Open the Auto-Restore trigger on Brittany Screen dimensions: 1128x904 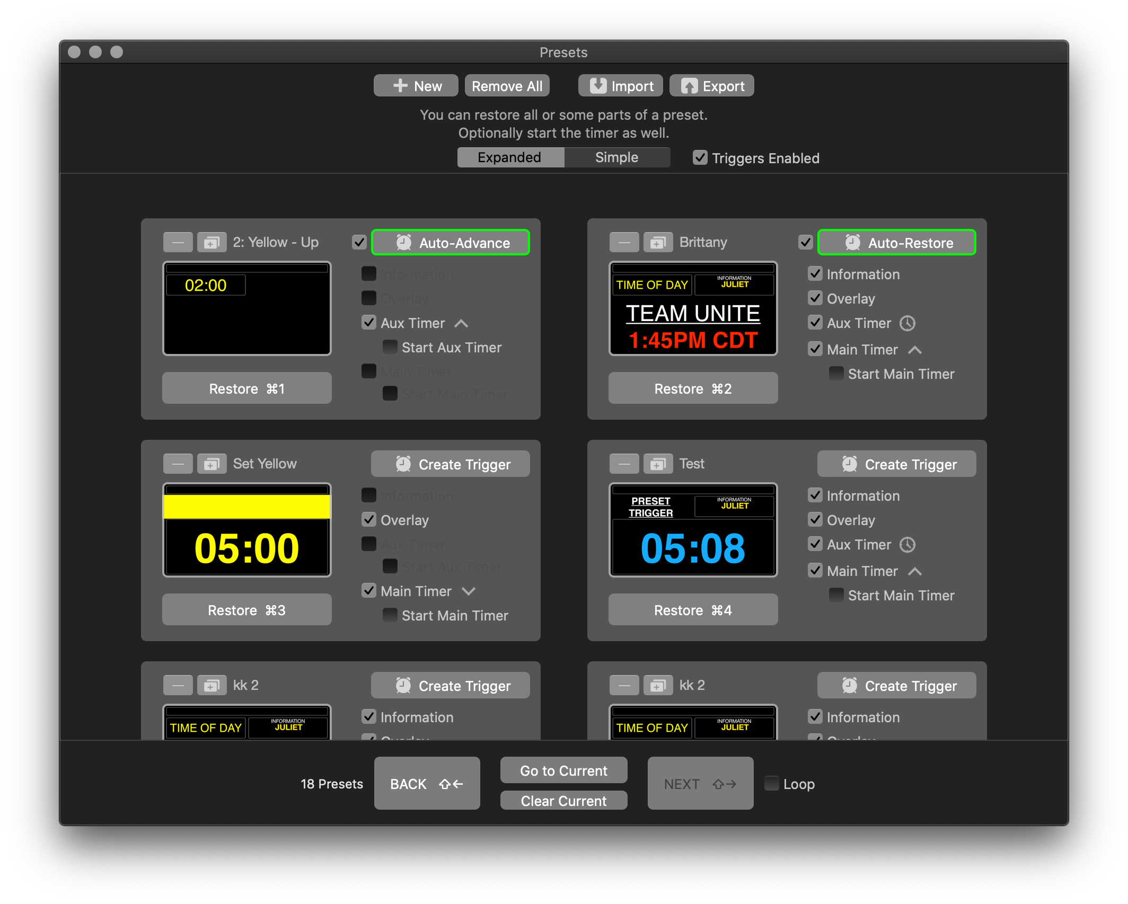click(x=897, y=243)
